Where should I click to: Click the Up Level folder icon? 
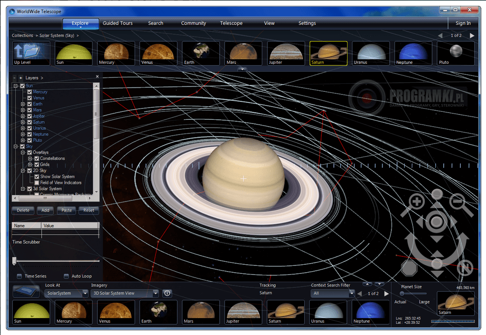pos(31,53)
